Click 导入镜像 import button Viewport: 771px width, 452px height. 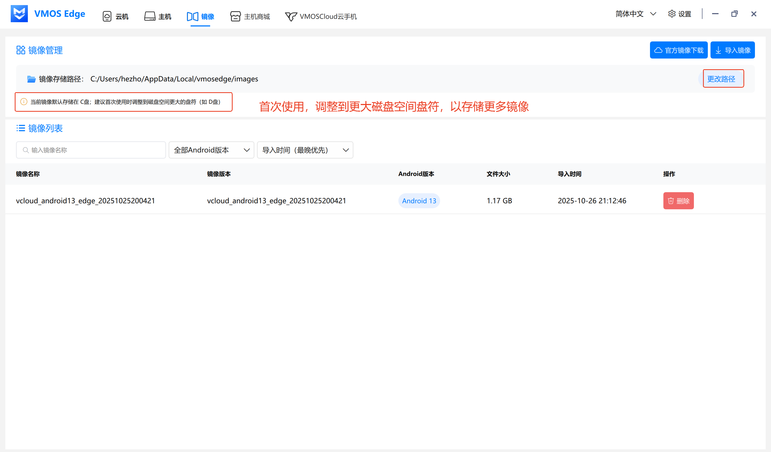[x=732, y=50]
